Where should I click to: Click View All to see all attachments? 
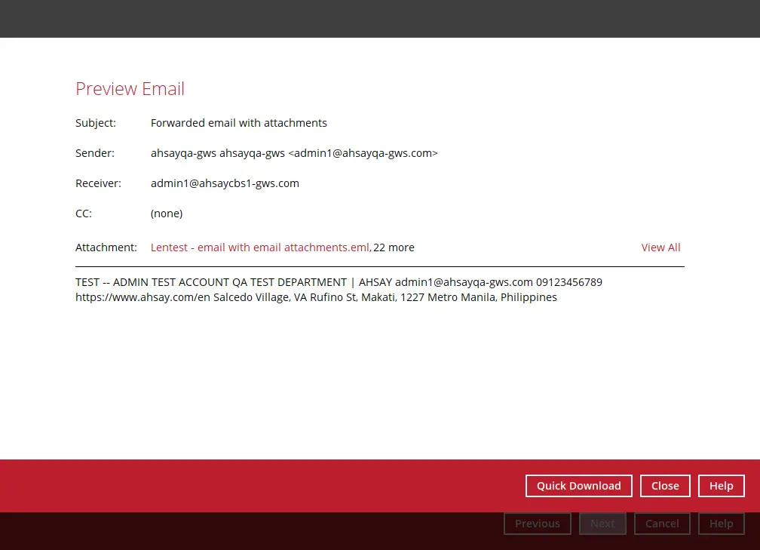pos(660,247)
